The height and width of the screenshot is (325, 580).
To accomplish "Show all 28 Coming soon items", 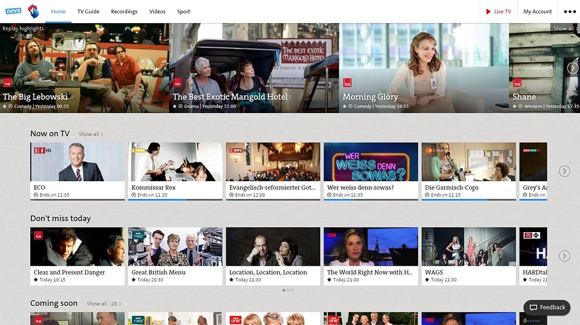I will tap(104, 304).
